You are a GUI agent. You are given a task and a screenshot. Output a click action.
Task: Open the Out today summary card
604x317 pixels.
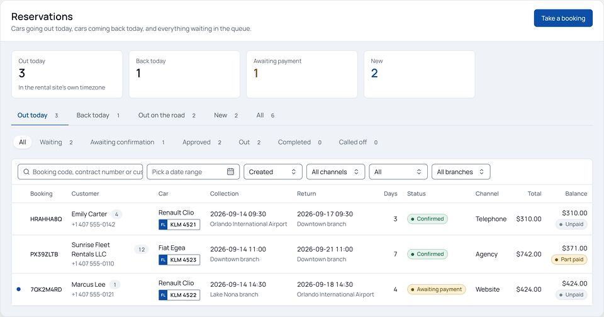point(67,74)
